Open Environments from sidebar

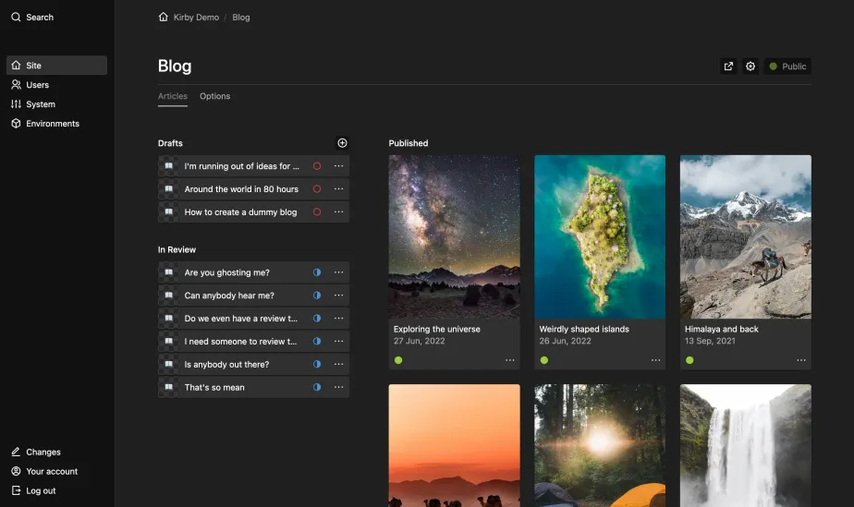52,124
